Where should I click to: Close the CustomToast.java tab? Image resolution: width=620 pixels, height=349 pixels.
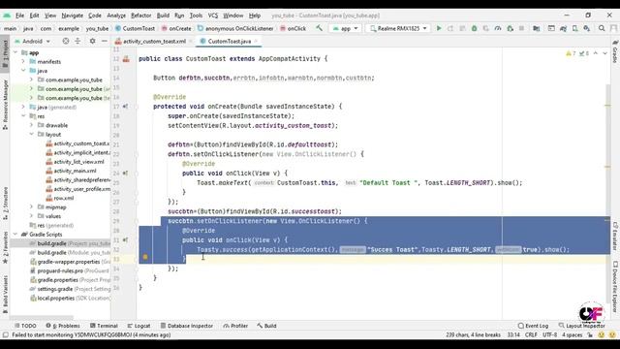[256, 41]
